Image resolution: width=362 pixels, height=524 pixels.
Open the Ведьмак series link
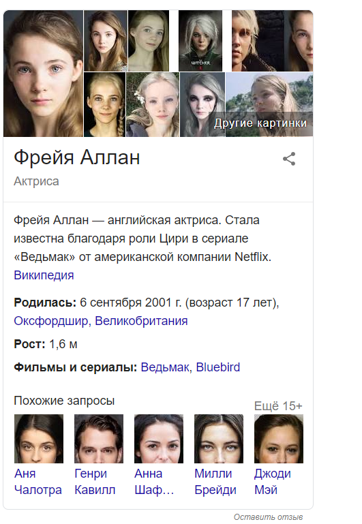click(165, 367)
